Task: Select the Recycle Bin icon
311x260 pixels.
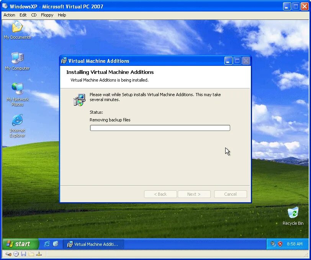Action: click(x=293, y=216)
